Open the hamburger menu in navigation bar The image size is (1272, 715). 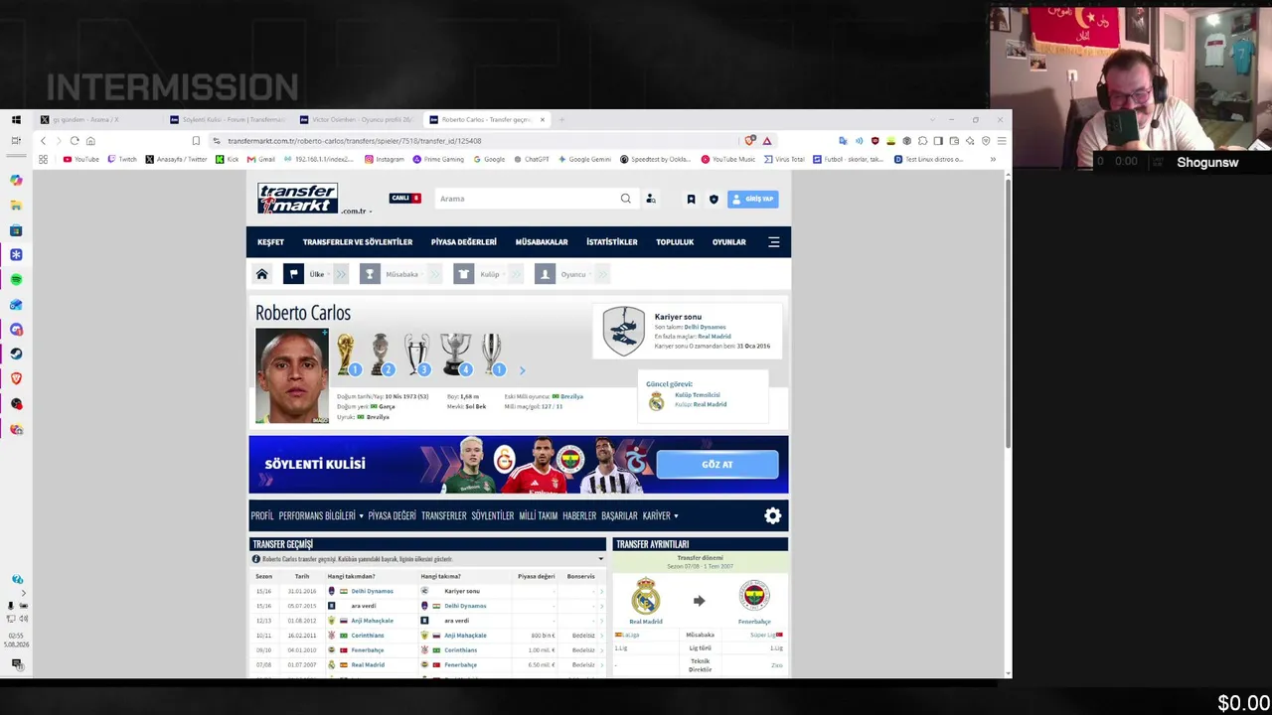[774, 241]
